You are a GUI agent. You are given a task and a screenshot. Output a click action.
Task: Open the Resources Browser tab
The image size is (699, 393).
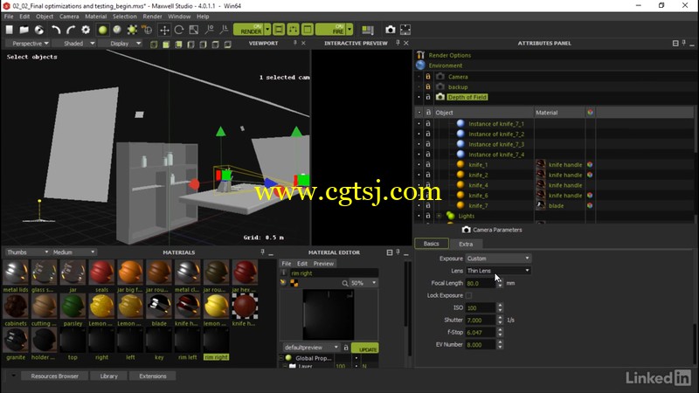[x=54, y=376]
